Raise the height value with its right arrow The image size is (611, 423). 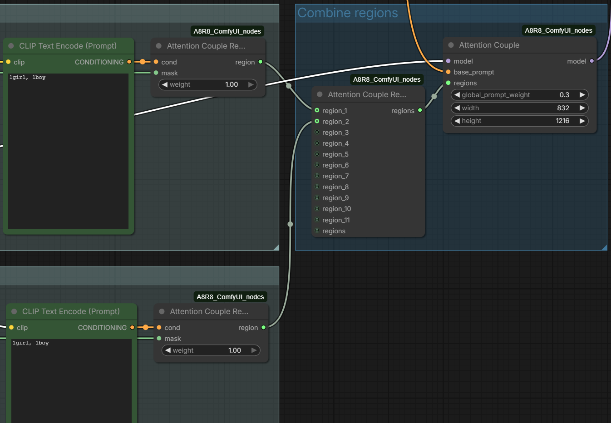(x=582, y=121)
